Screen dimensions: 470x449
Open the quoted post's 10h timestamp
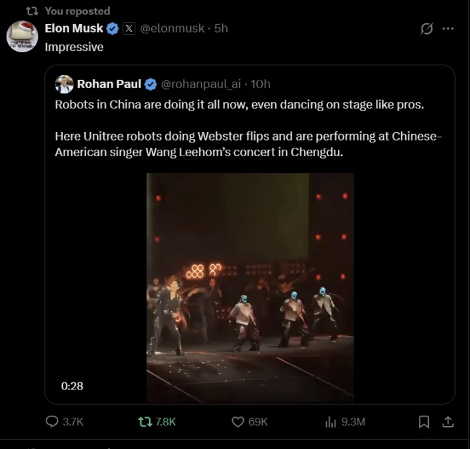[x=260, y=84]
